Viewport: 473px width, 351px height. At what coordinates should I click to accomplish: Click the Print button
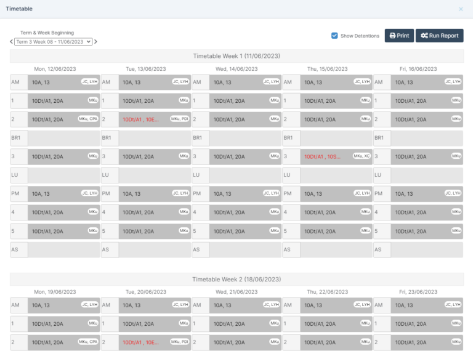pos(399,36)
